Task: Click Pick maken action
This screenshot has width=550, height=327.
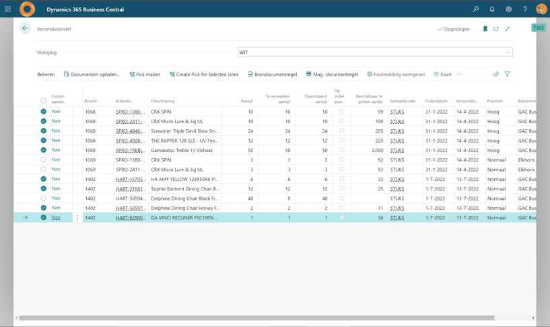Action: tap(145, 74)
